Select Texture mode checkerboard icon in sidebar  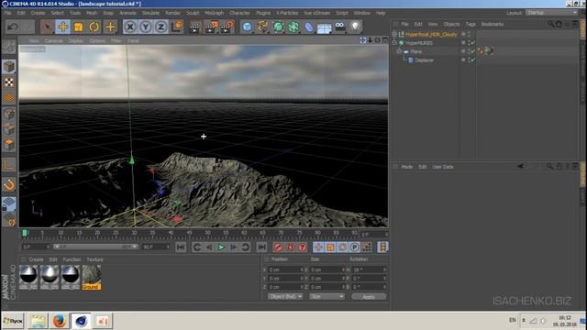pyautogui.click(x=9, y=82)
